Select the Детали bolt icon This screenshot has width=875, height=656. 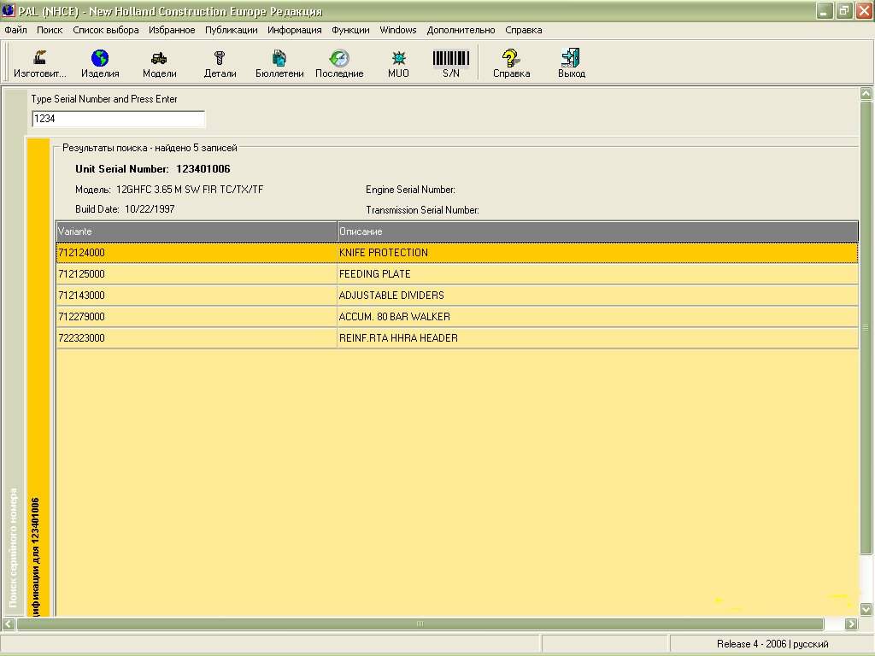point(220,63)
